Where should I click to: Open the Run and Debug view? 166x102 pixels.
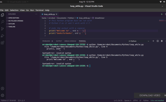[3, 36]
